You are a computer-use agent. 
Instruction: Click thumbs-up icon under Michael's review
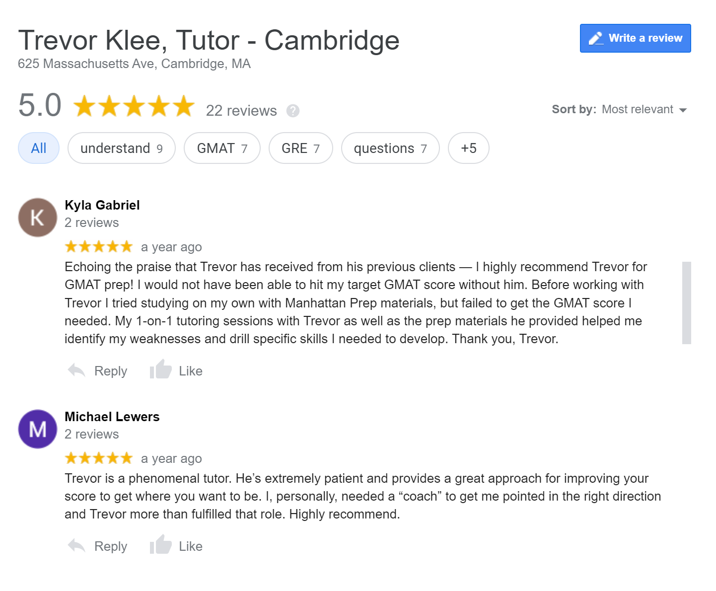point(160,545)
